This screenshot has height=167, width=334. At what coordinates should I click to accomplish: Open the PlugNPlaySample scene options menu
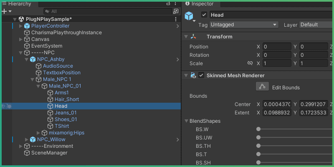[176, 19]
